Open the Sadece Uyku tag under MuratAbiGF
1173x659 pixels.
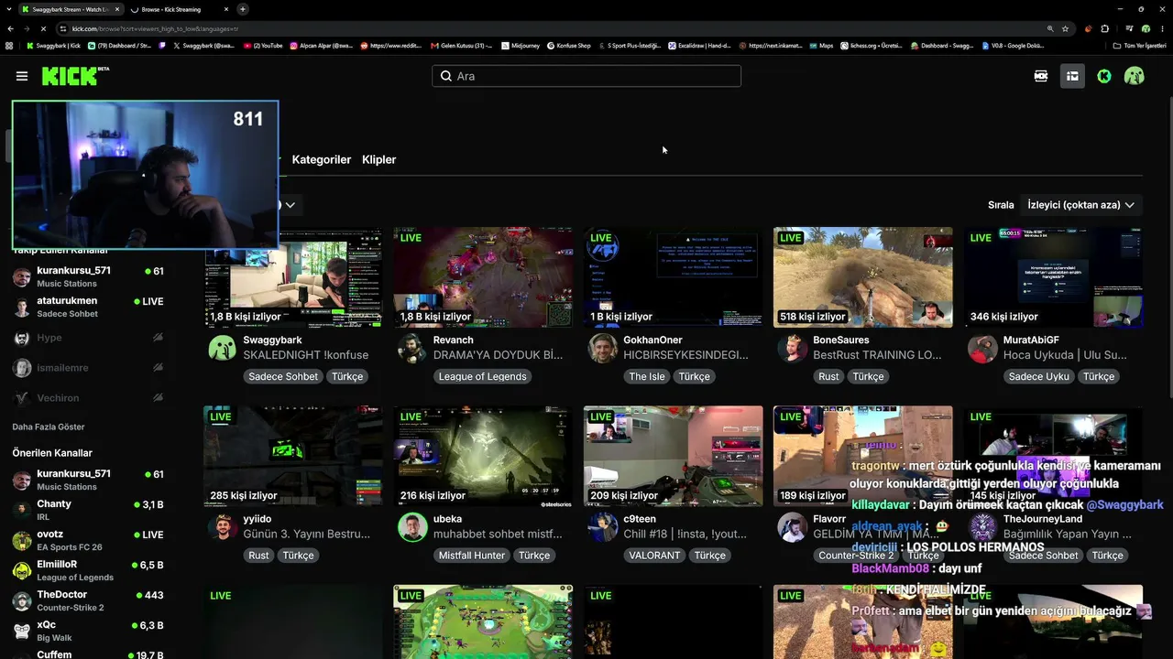[1038, 376]
